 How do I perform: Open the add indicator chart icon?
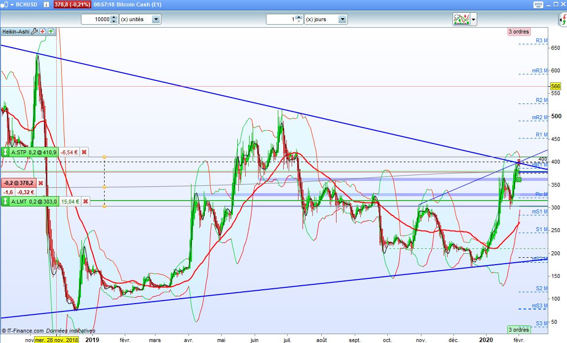tap(461, 19)
